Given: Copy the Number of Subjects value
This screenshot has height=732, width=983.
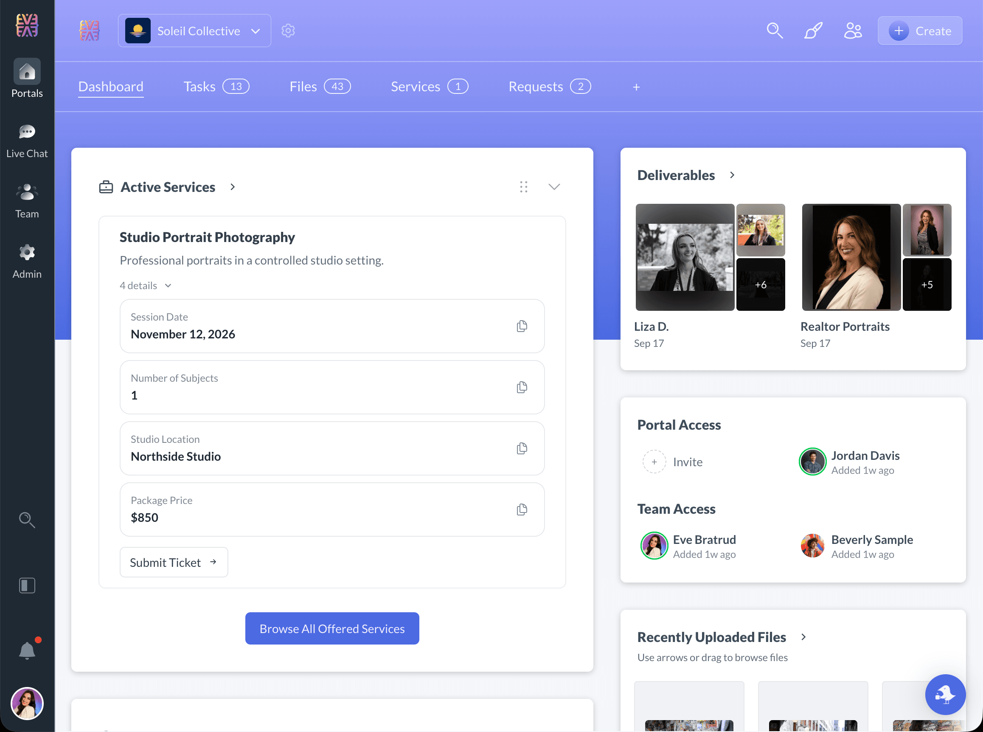Looking at the screenshot, I should [522, 387].
